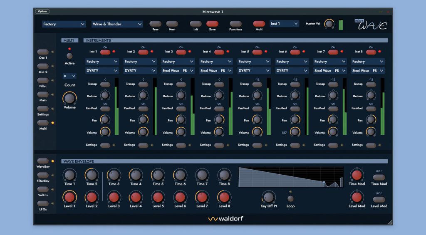Screen dimensions: 426x235
Task: Click the Options button
Action: pos(42,11)
